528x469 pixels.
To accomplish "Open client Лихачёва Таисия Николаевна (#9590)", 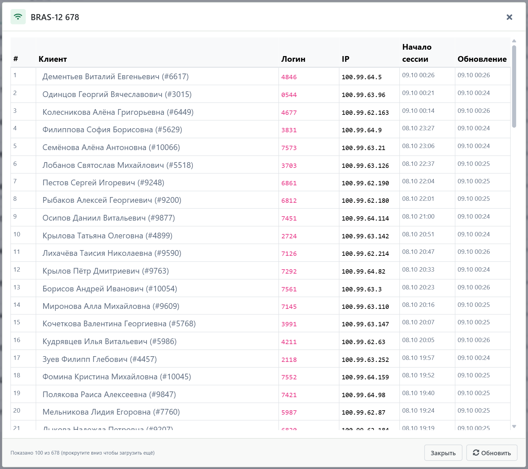I will point(112,253).
